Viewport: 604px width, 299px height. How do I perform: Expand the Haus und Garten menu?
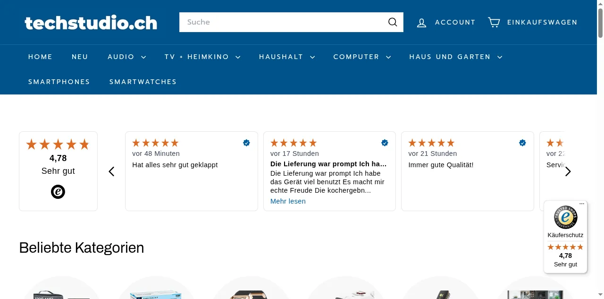(x=455, y=57)
